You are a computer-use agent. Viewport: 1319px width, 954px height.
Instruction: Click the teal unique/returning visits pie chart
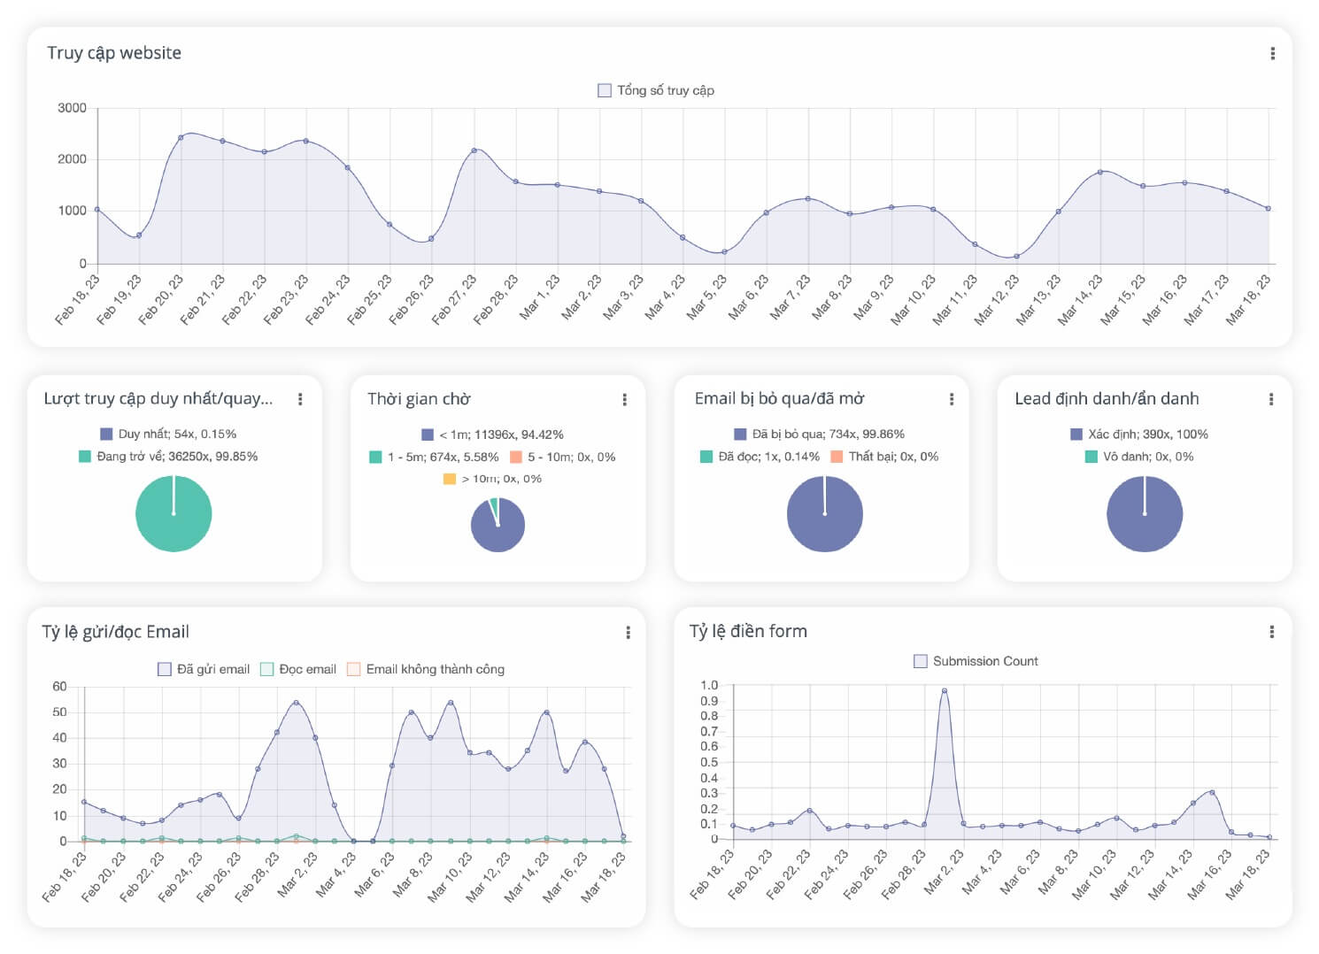click(x=174, y=514)
